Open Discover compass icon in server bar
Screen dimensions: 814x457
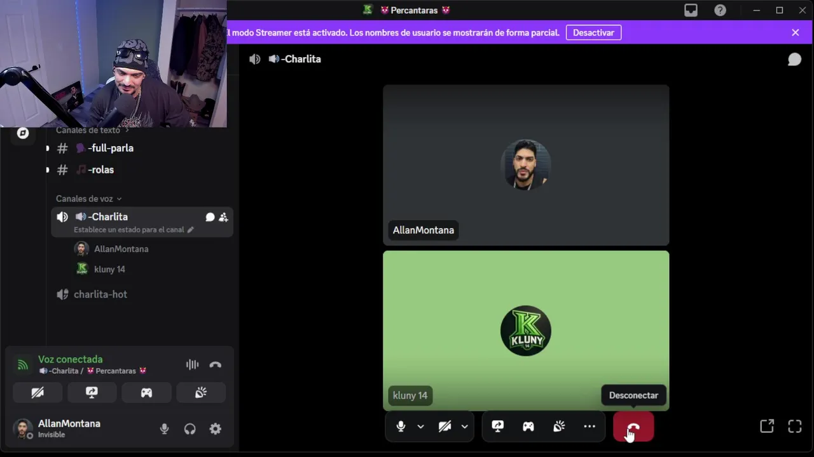pos(23,133)
